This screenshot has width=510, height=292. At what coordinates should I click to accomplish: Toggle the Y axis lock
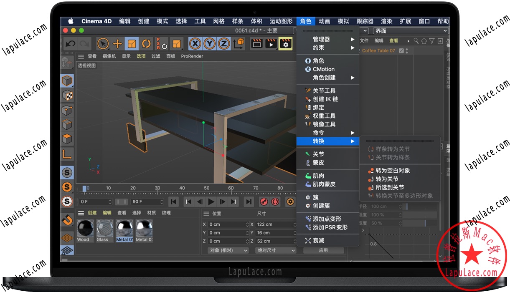pos(210,43)
